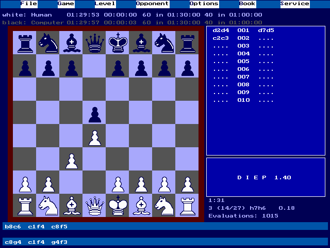Select the white knight on g1
The height and width of the screenshot is (248, 330).
[164, 206]
